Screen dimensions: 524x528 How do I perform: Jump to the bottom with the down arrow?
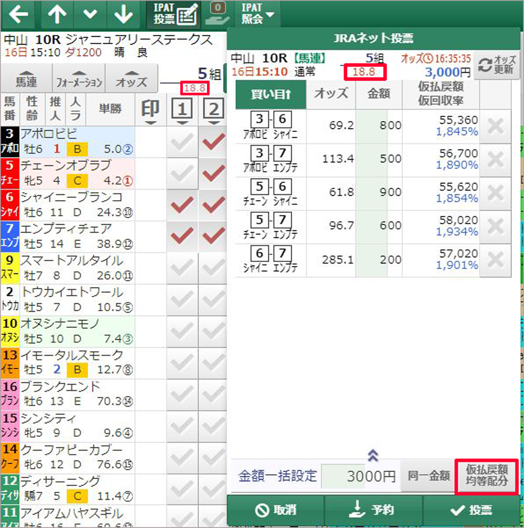tap(123, 14)
